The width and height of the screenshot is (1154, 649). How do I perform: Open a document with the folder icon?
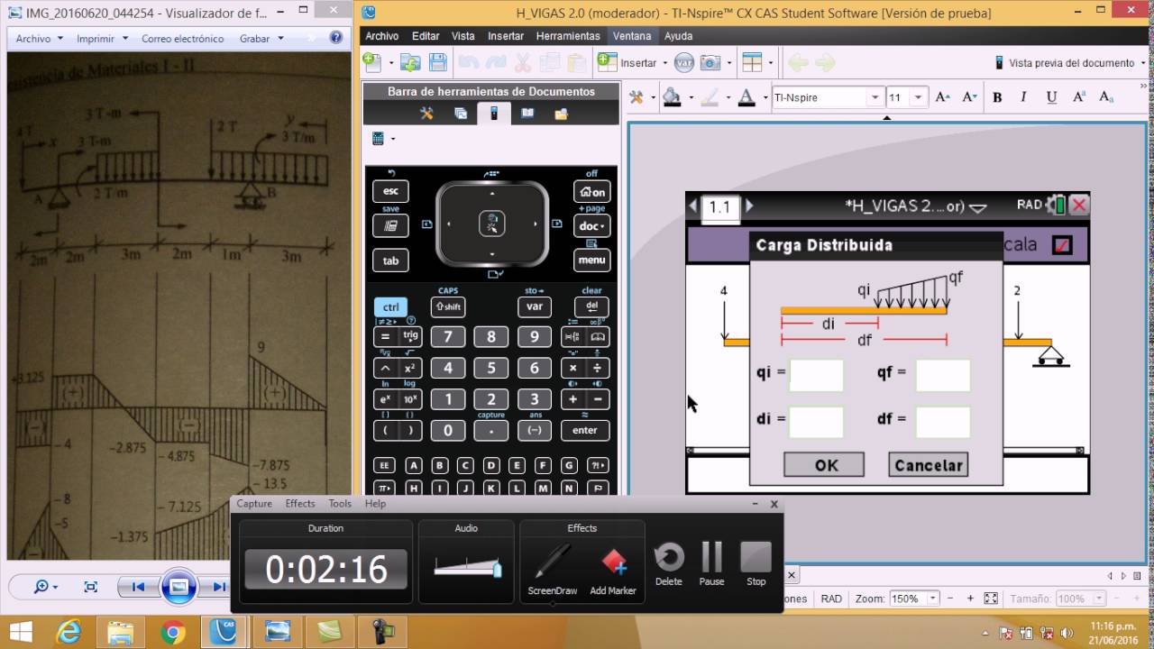[x=410, y=62]
